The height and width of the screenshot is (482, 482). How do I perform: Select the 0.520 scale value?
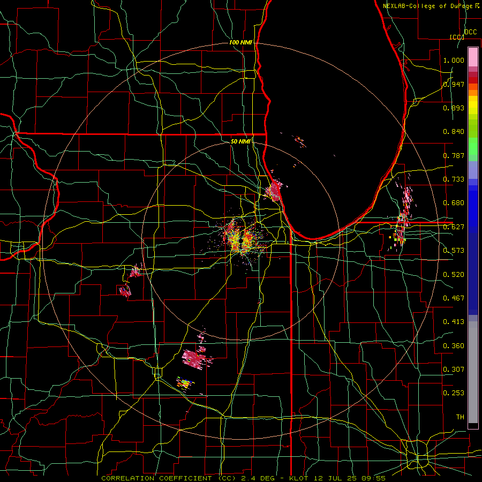[454, 275]
